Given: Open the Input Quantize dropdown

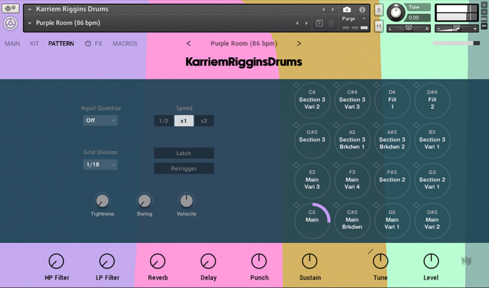Looking at the screenshot, I should (100, 121).
